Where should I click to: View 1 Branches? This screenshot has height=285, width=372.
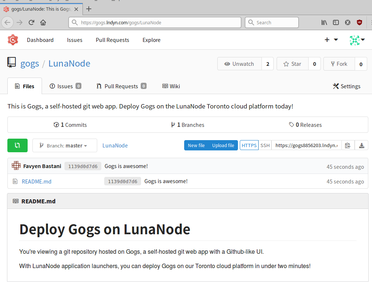click(187, 125)
